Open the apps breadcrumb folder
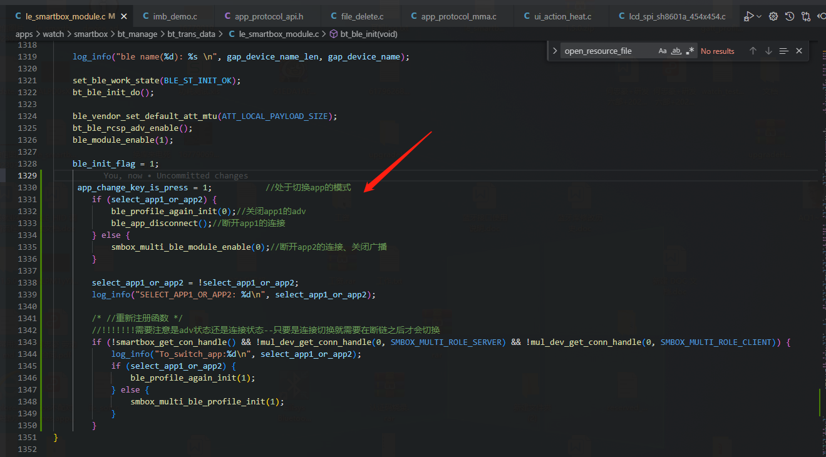This screenshot has width=826, height=457. point(24,34)
